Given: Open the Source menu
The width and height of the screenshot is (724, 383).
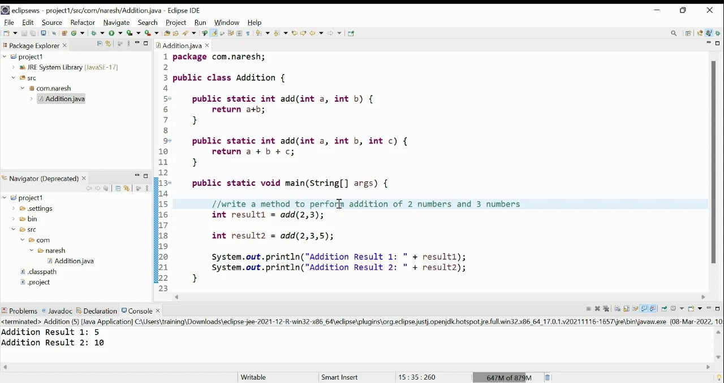Looking at the screenshot, I should click(52, 23).
